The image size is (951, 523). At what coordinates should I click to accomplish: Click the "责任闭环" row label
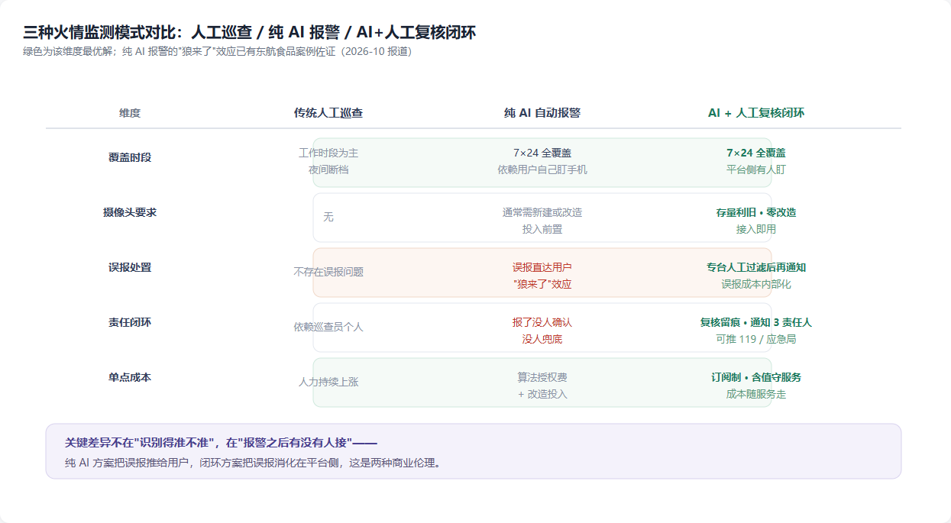tap(130, 322)
